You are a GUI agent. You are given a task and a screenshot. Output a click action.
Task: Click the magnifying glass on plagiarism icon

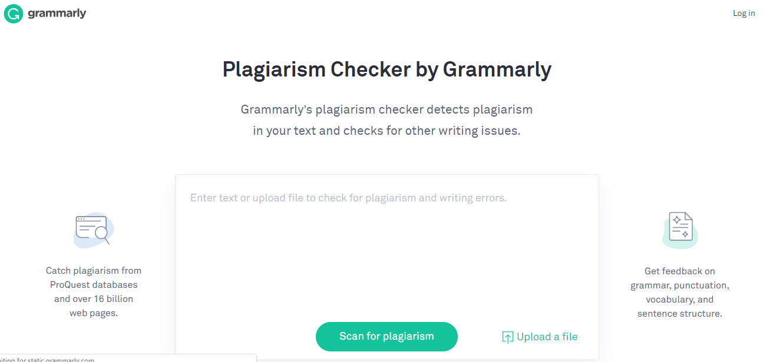coord(103,235)
